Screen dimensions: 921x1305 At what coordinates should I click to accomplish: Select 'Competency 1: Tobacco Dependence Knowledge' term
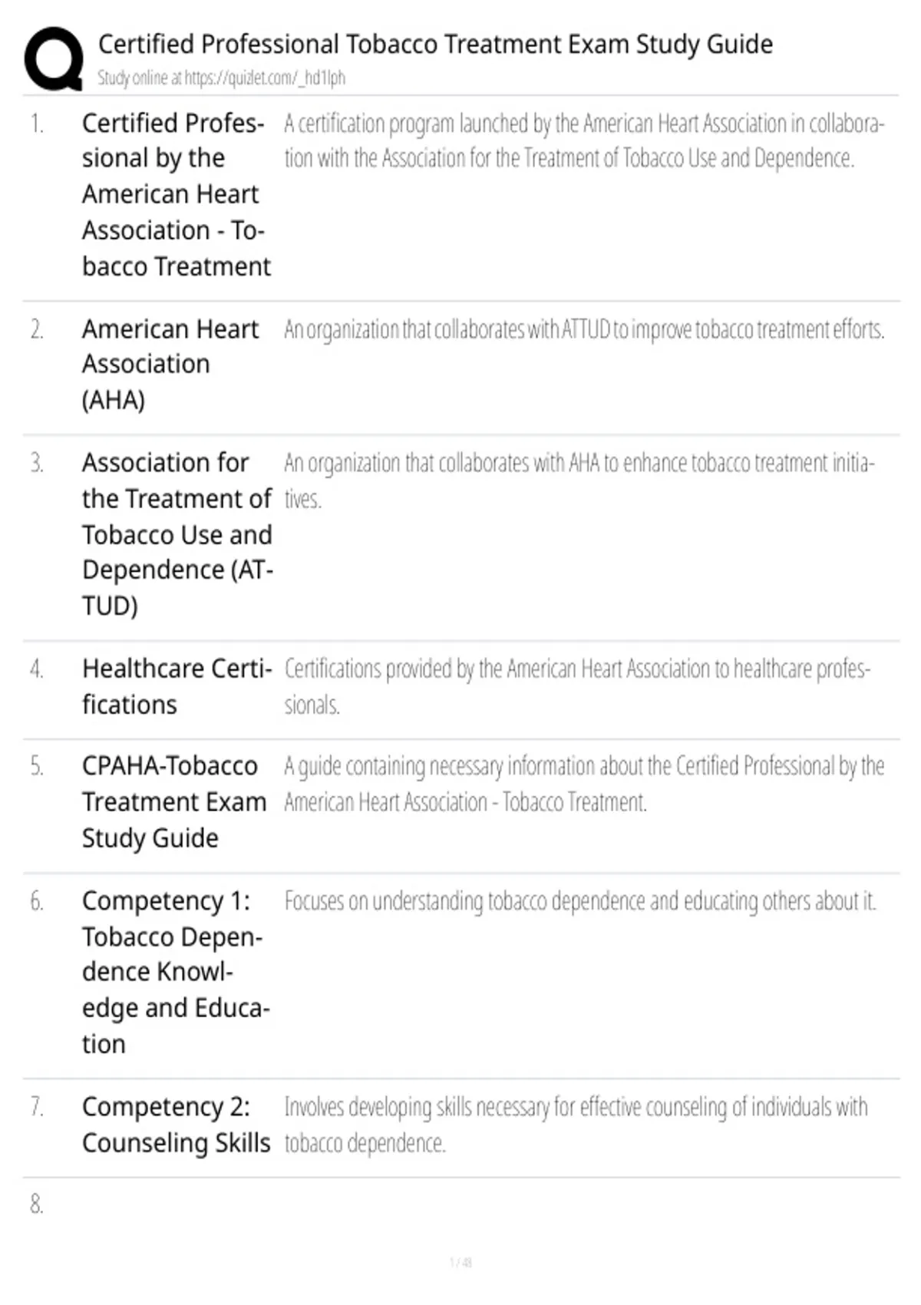pos(176,972)
